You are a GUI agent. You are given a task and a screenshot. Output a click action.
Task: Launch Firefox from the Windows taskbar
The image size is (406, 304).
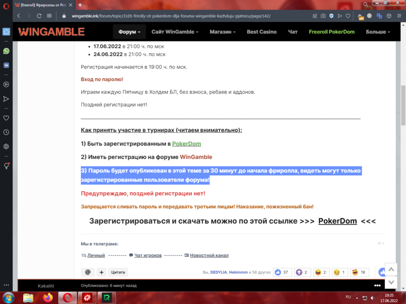tap(48, 297)
